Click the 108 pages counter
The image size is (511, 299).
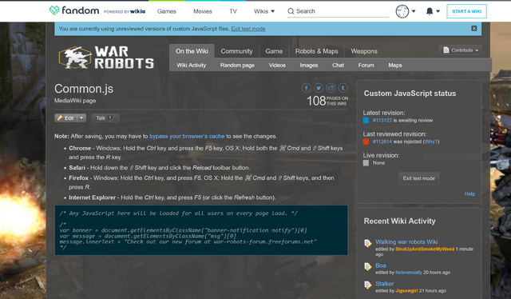(x=327, y=101)
